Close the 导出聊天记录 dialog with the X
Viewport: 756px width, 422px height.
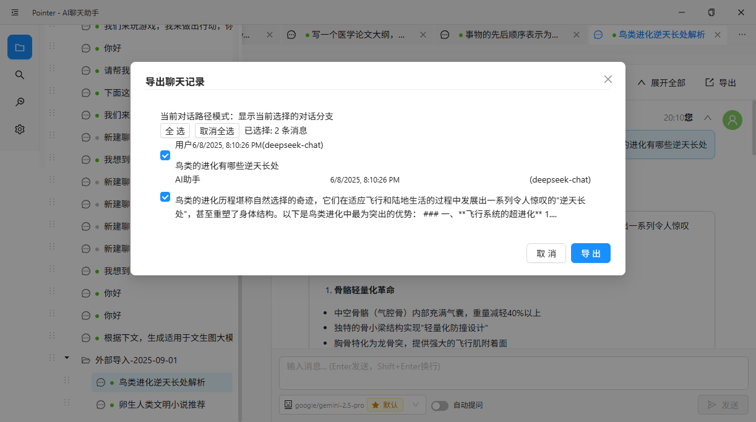coord(608,79)
